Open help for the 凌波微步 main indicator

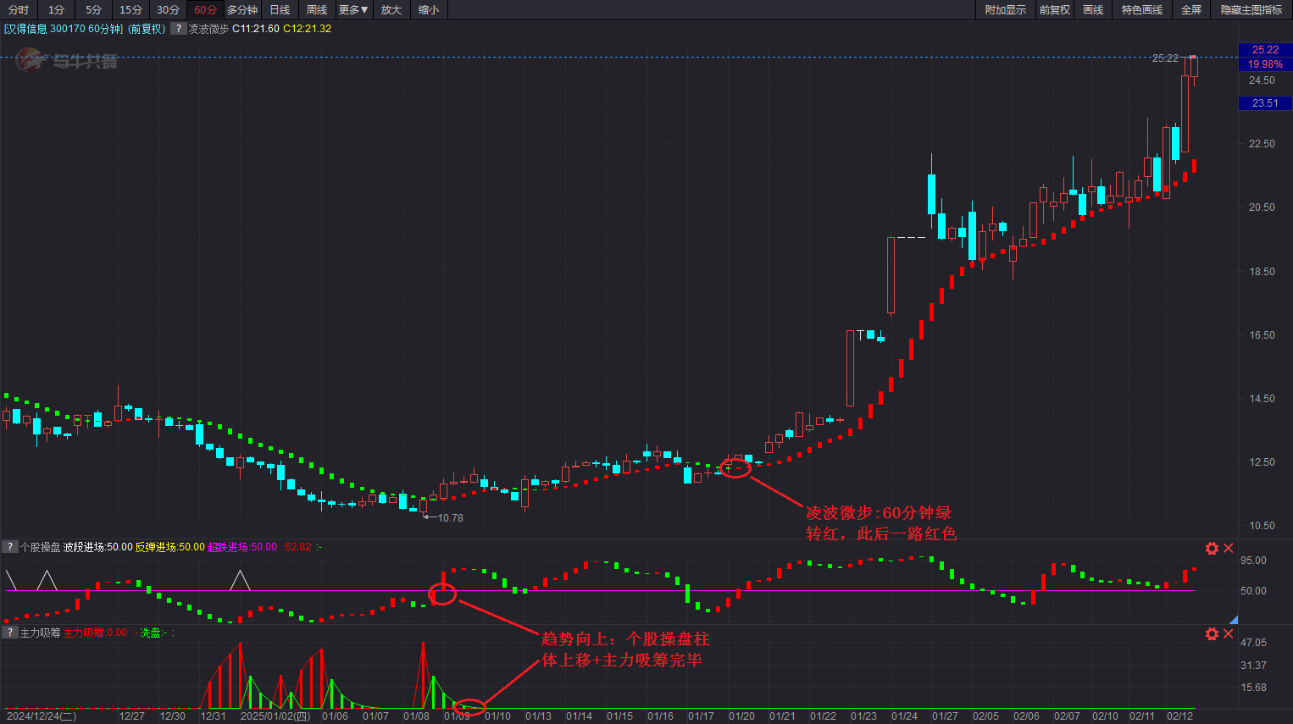coord(178,29)
